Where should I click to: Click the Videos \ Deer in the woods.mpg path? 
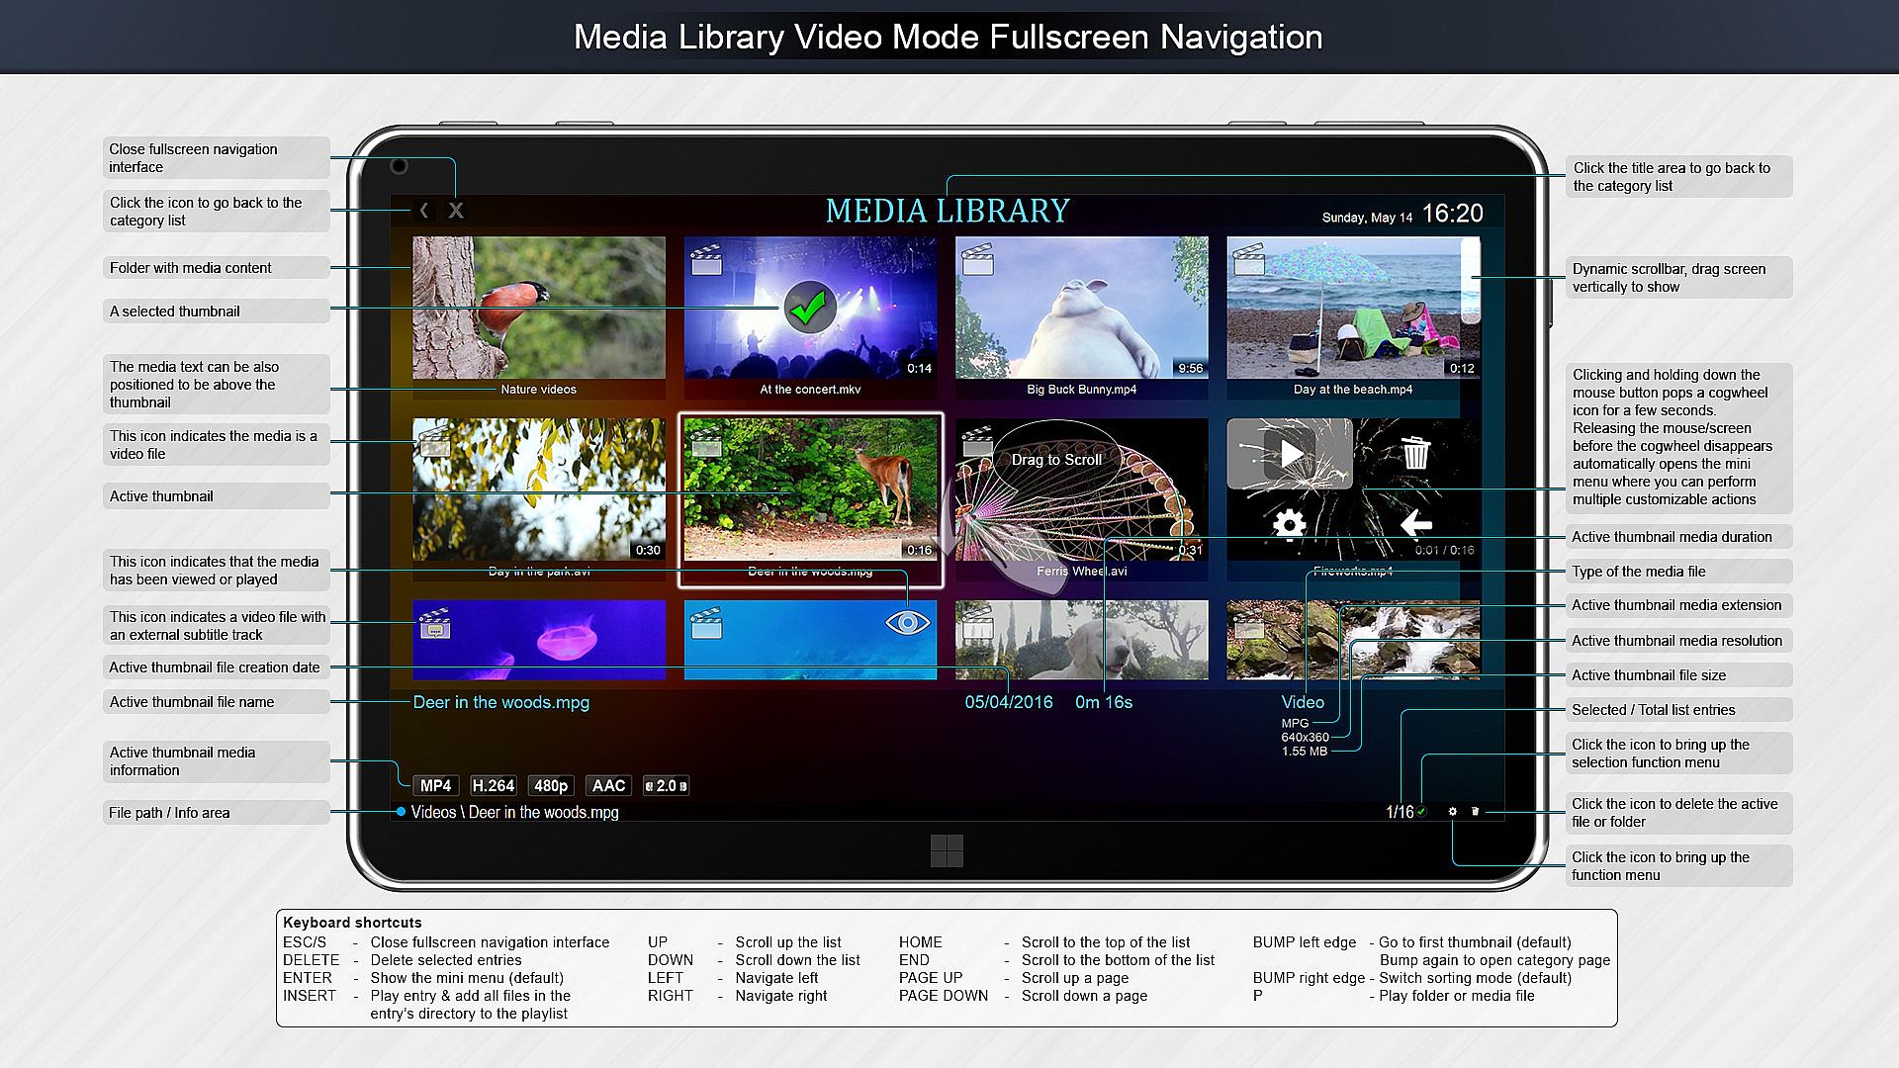pyautogui.click(x=514, y=812)
